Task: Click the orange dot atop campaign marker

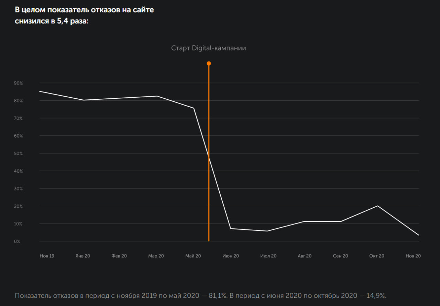Action: (209, 63)
